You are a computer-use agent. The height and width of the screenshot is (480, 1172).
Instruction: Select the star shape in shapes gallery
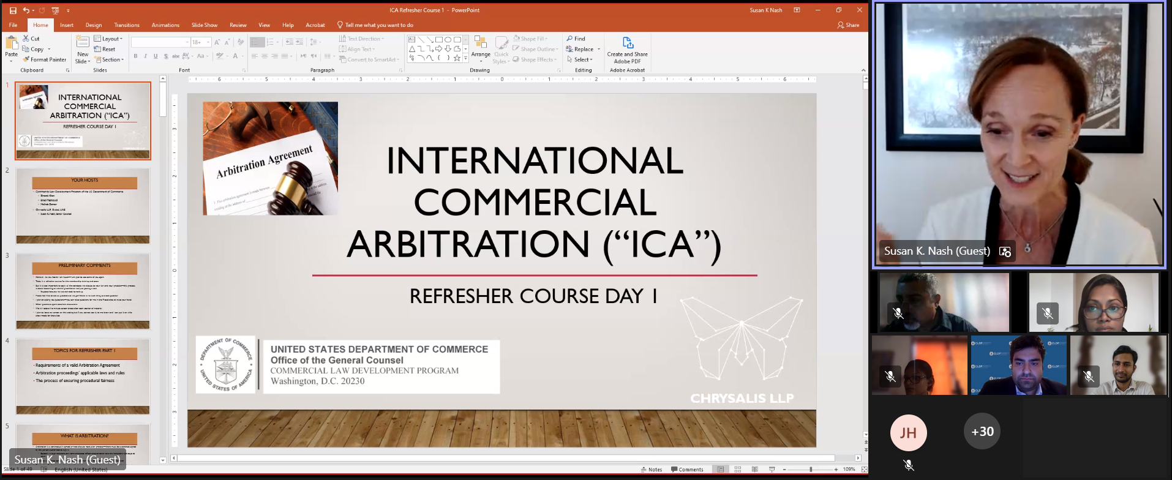pos(457,58)
